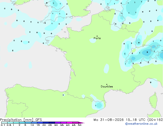Screen dimensions: 163x126
Task: Click the Dourbies location label
Action: pyautogui.click(x=107, y=86)
